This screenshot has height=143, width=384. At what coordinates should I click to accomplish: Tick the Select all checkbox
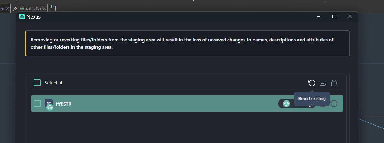pyautogui.click(x=37, y=83)
